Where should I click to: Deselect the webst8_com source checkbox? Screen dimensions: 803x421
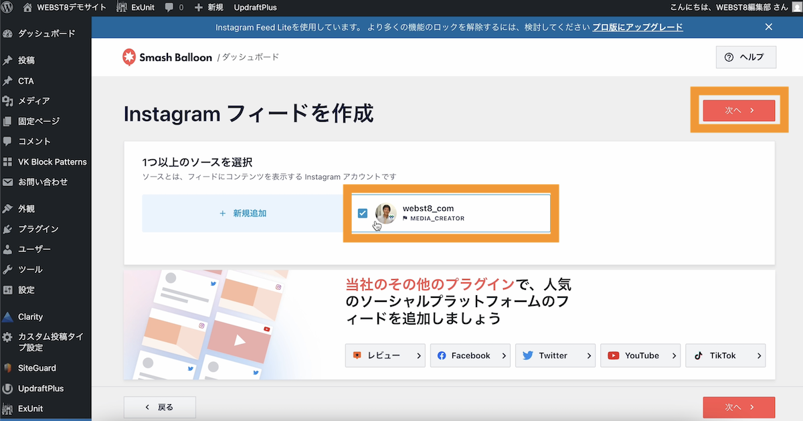(363, 213)
